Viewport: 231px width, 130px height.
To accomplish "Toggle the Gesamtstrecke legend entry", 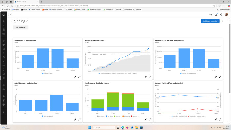I will coord(47,73).
